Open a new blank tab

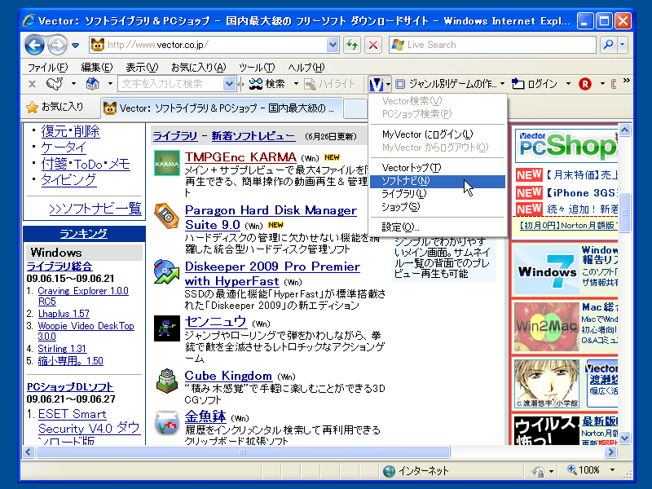click(355, 109)
